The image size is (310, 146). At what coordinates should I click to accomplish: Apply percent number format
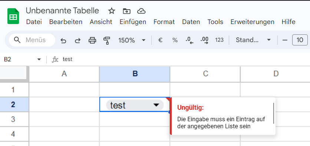(x=175, y=40)
